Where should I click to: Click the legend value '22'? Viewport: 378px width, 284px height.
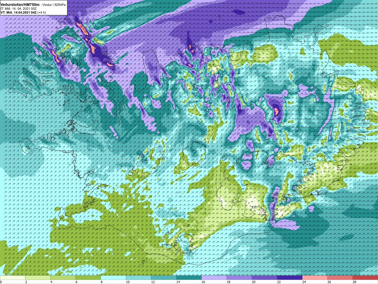[279, 282]
